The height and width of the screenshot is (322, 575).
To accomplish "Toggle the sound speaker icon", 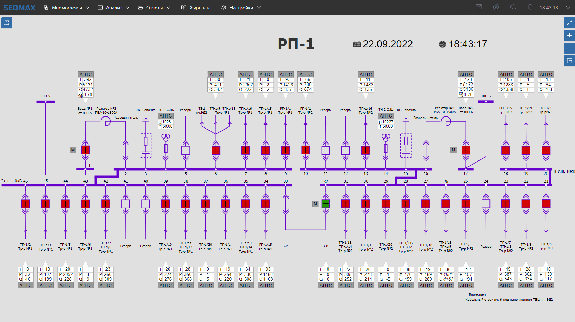I will [513, 7].
